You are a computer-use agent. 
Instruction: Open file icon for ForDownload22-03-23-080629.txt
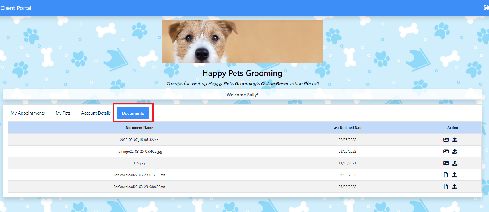[x=446, y=187]
